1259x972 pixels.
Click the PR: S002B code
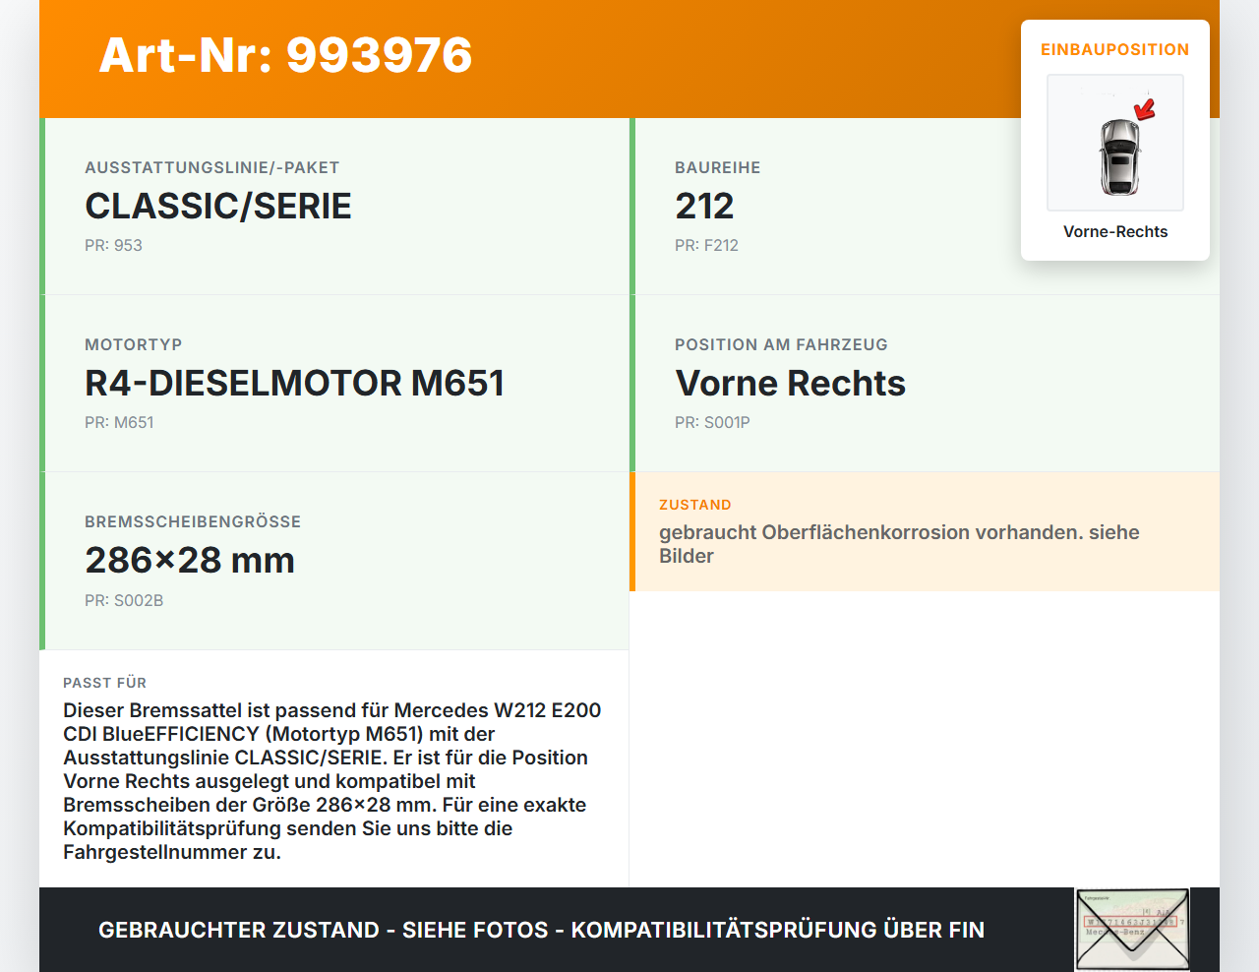[124, 600]
